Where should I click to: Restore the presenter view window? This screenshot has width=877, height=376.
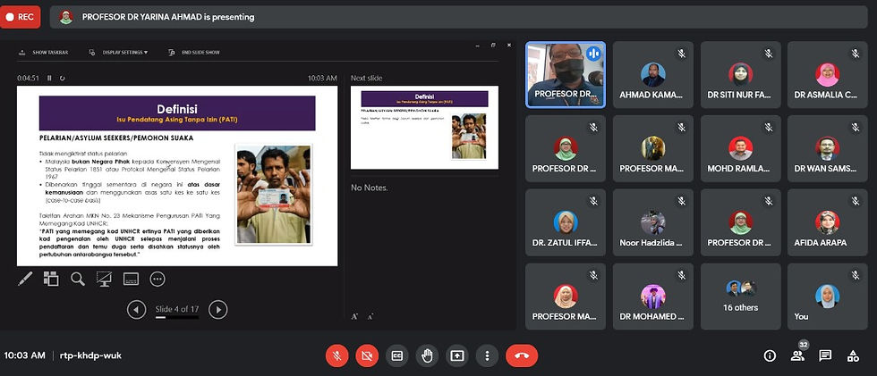[x=493, y=46]
